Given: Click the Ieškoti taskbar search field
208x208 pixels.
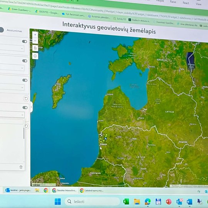Looking at the screenshot, I should pyautogui.click(x=92, y=201).
